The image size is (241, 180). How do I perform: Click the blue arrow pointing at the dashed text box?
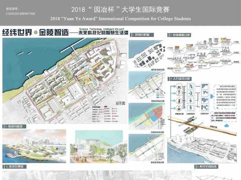point(212,96)
